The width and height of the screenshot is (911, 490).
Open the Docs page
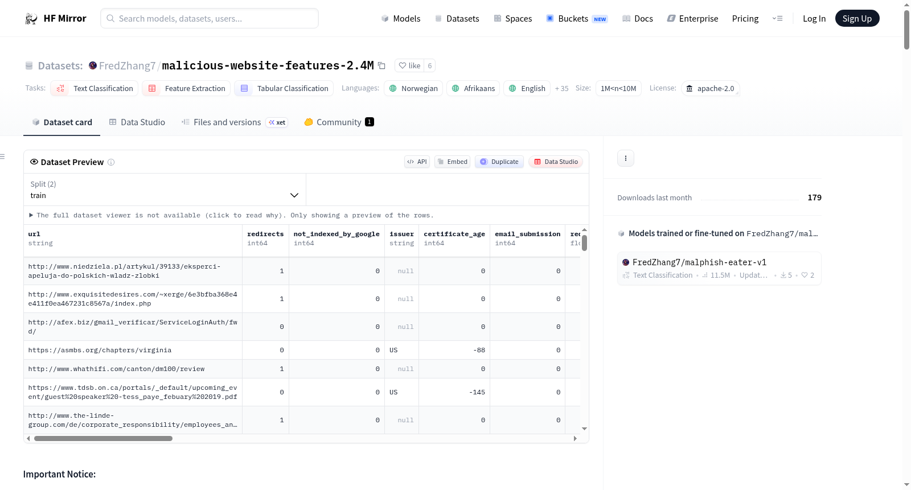click(x=638, y=19)
